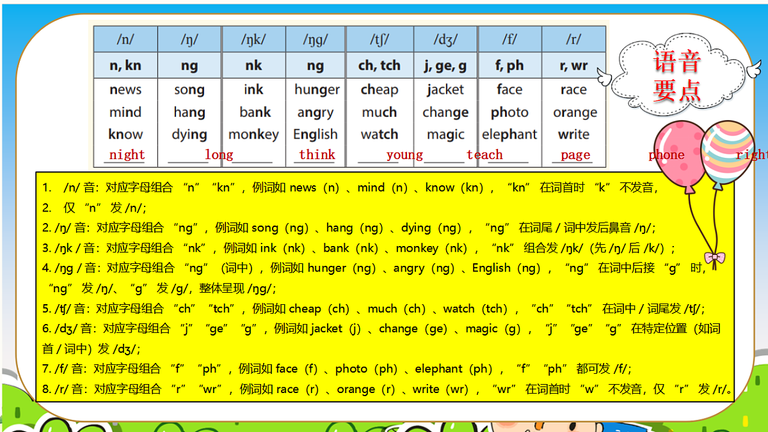
Task: Click line '2. 仅 "n" 发 /n/;' in yellow box
Action: pos(95,208)
